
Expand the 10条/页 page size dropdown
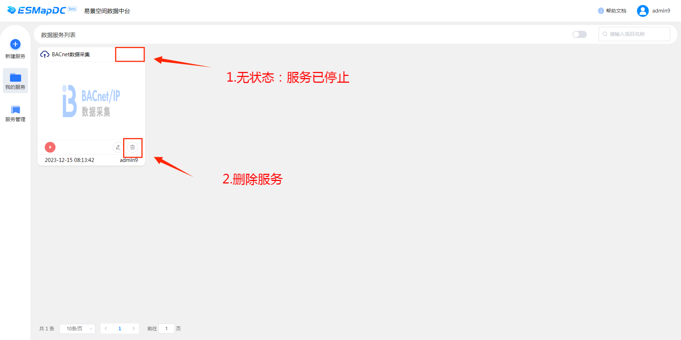pos(77,329)
